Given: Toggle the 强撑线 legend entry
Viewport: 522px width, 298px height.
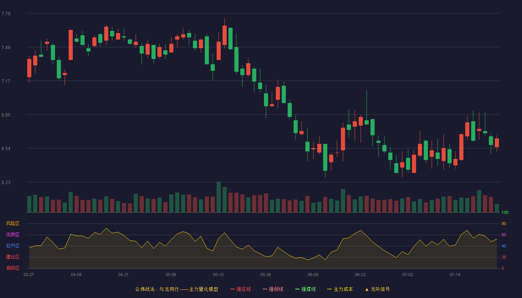Looking at the screenshot, I should (305, 289).
